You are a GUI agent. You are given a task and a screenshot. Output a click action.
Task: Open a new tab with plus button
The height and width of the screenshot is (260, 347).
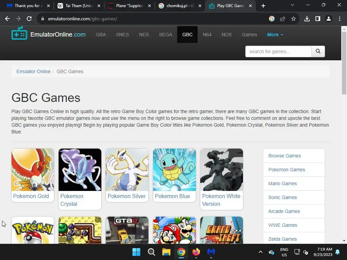tap(263, 6)
